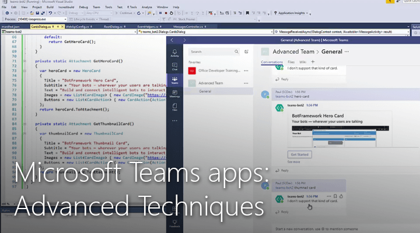Select the Conversations tab
Viewport: 420px width, 233px height.
(272, 62)
